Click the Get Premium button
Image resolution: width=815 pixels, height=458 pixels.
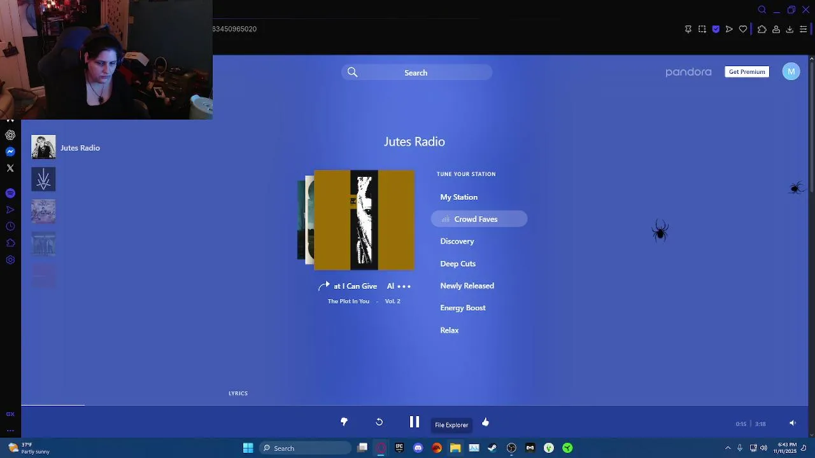(x=747, y=72)
